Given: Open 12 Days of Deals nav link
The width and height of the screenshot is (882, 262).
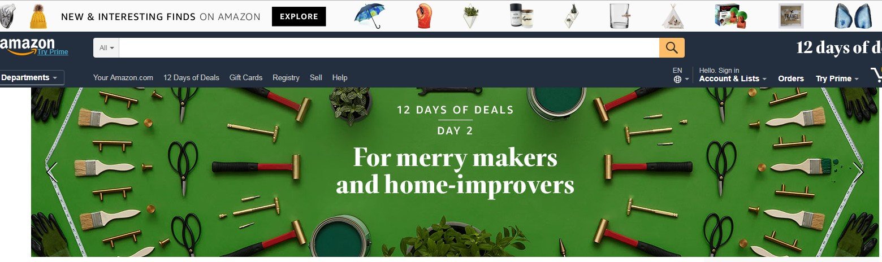Looking at the screenshot, I should 191,77.
